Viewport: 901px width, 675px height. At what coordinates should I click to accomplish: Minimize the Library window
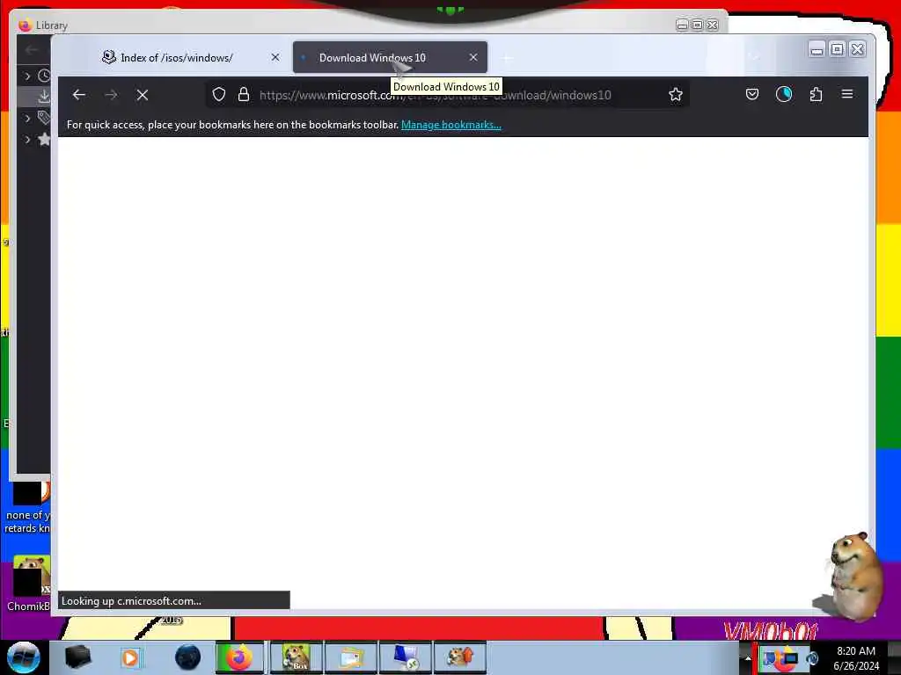coord(682,25)
